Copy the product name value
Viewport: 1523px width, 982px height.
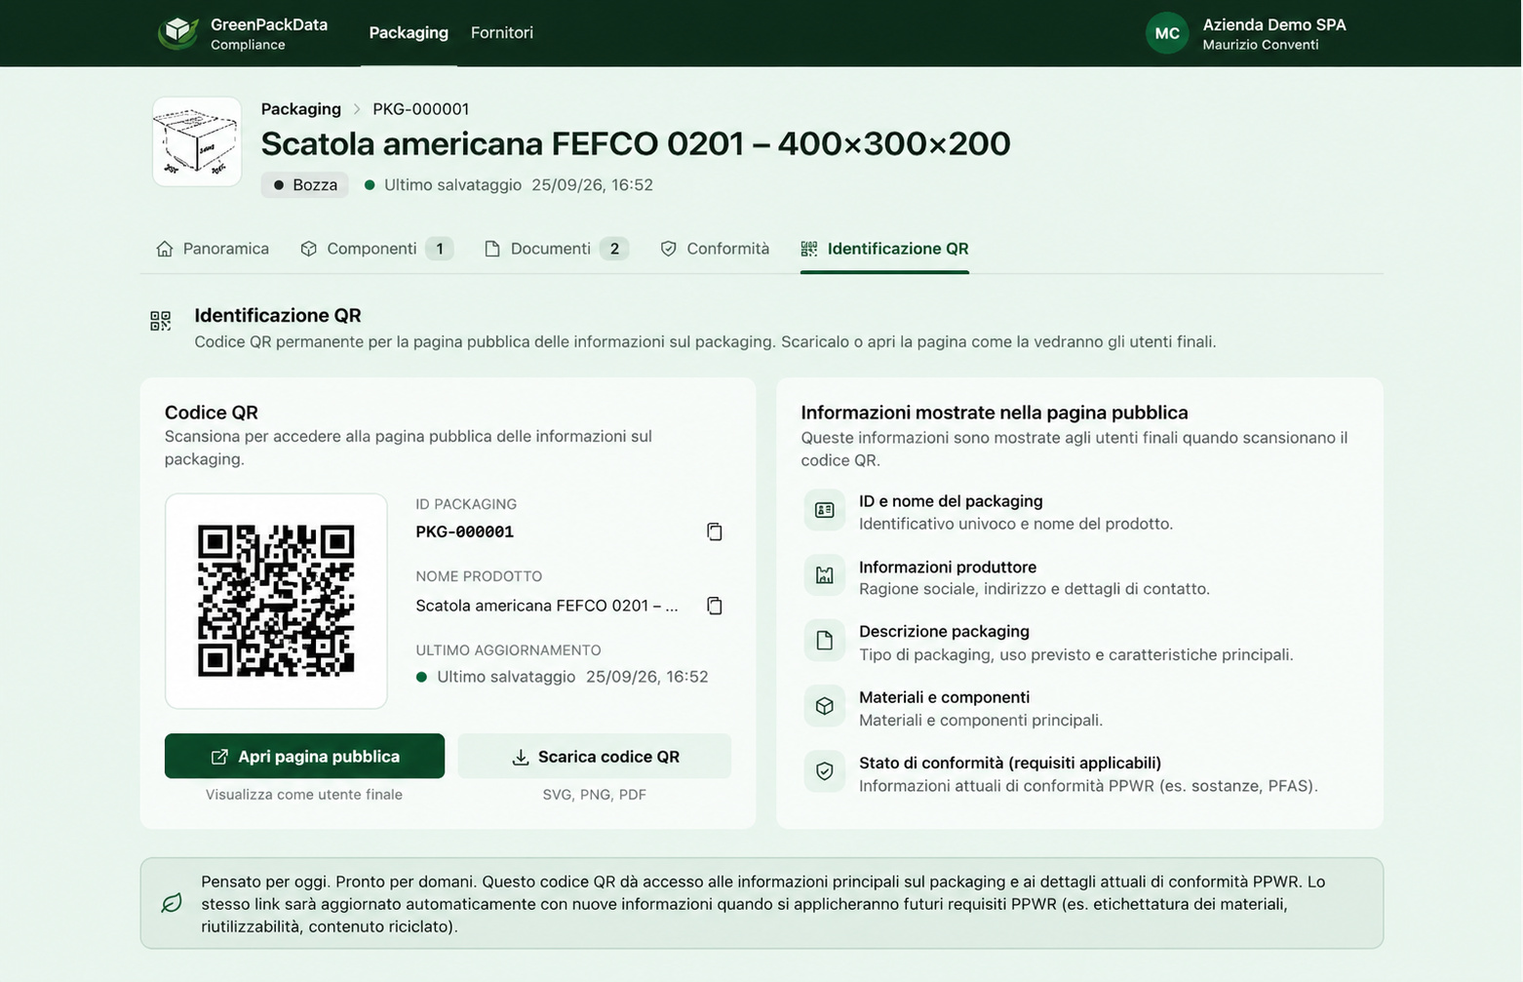click(x=715, y=606)
